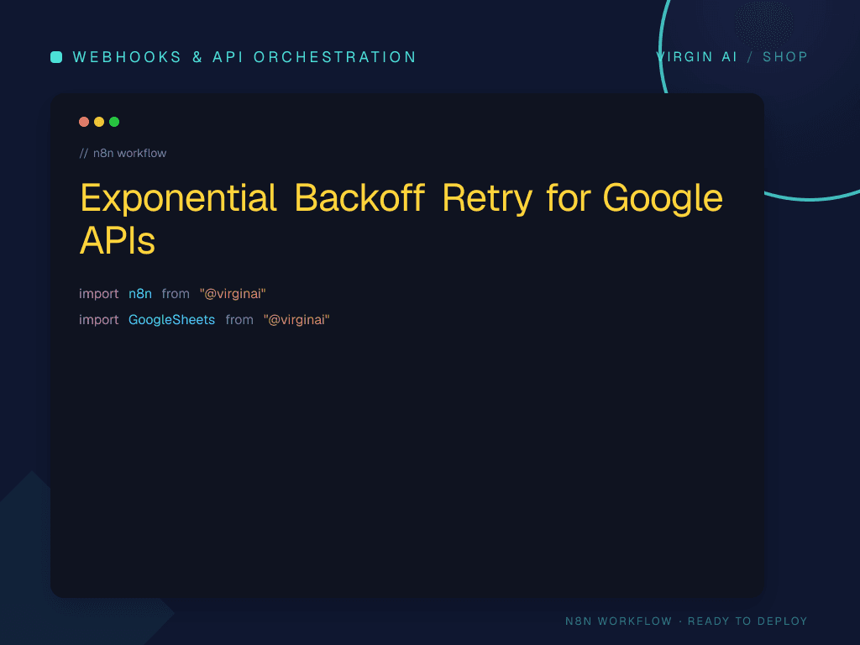Click the "VIRGIN AI" brand text
The width and height of the screenshot is (860, 645).
pos(697,57)
